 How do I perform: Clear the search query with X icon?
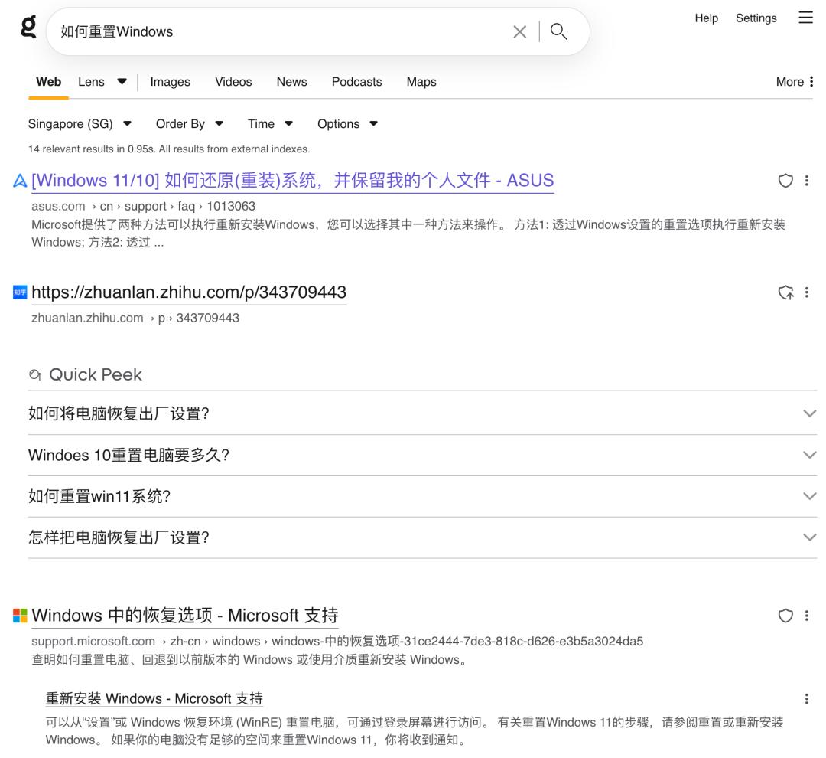tap(519, 31)
